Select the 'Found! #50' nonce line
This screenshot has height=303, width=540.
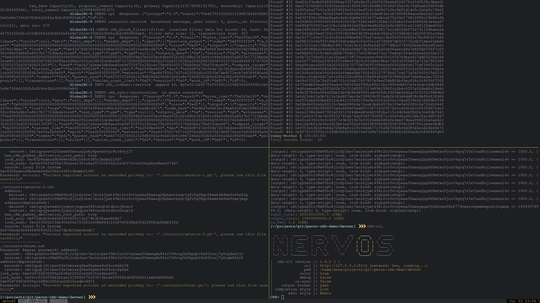(357, 77)
